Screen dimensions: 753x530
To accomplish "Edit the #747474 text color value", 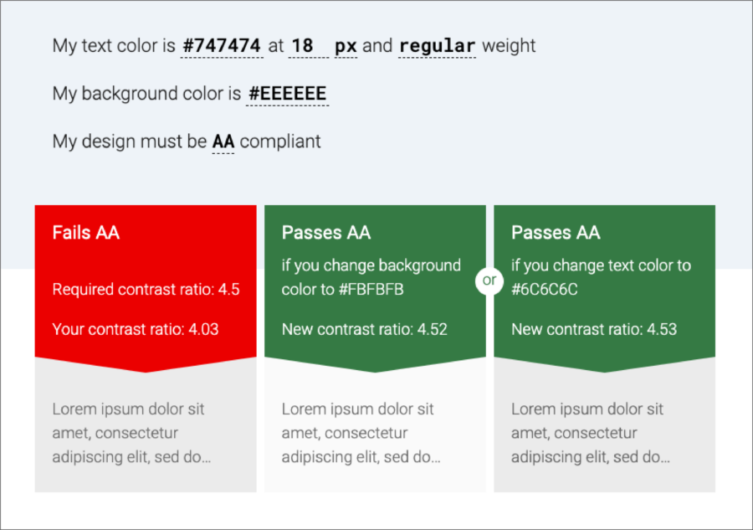I will pyautogui.click(x=222, y=46).
